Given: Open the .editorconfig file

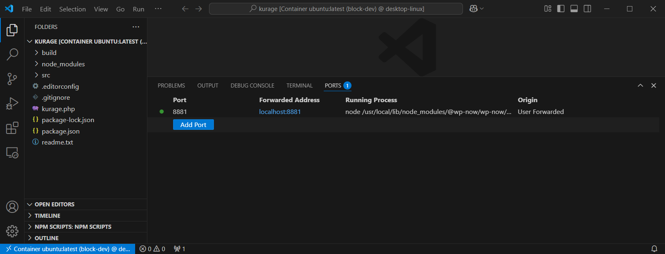Looking at the screenshot, I should [86, 86].
